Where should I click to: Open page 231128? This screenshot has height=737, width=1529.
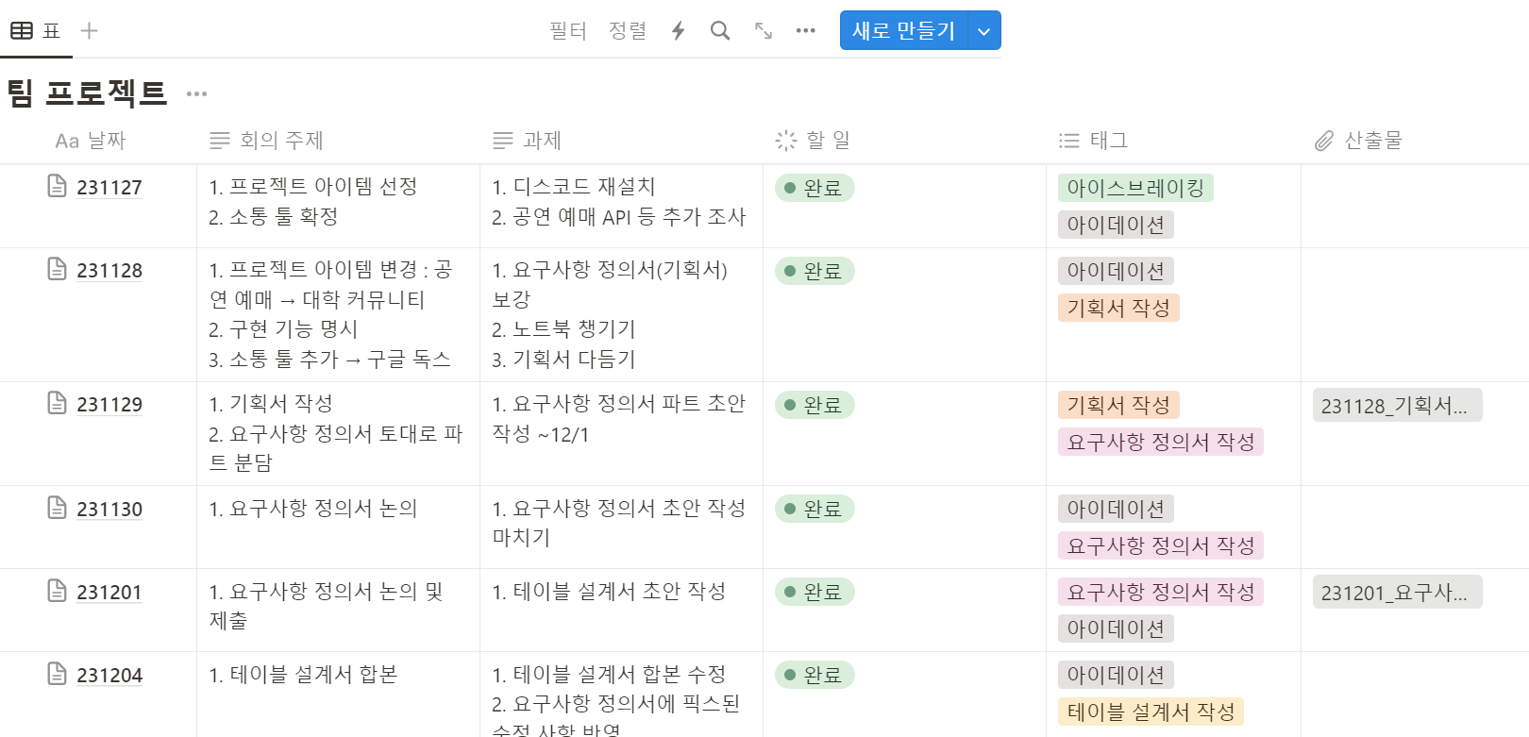point(109,271)
